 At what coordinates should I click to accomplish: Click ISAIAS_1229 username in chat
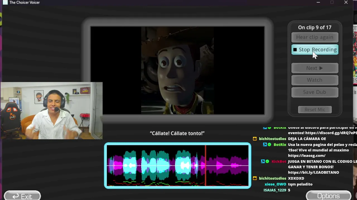pyautogui.click(x=275, y=190)
